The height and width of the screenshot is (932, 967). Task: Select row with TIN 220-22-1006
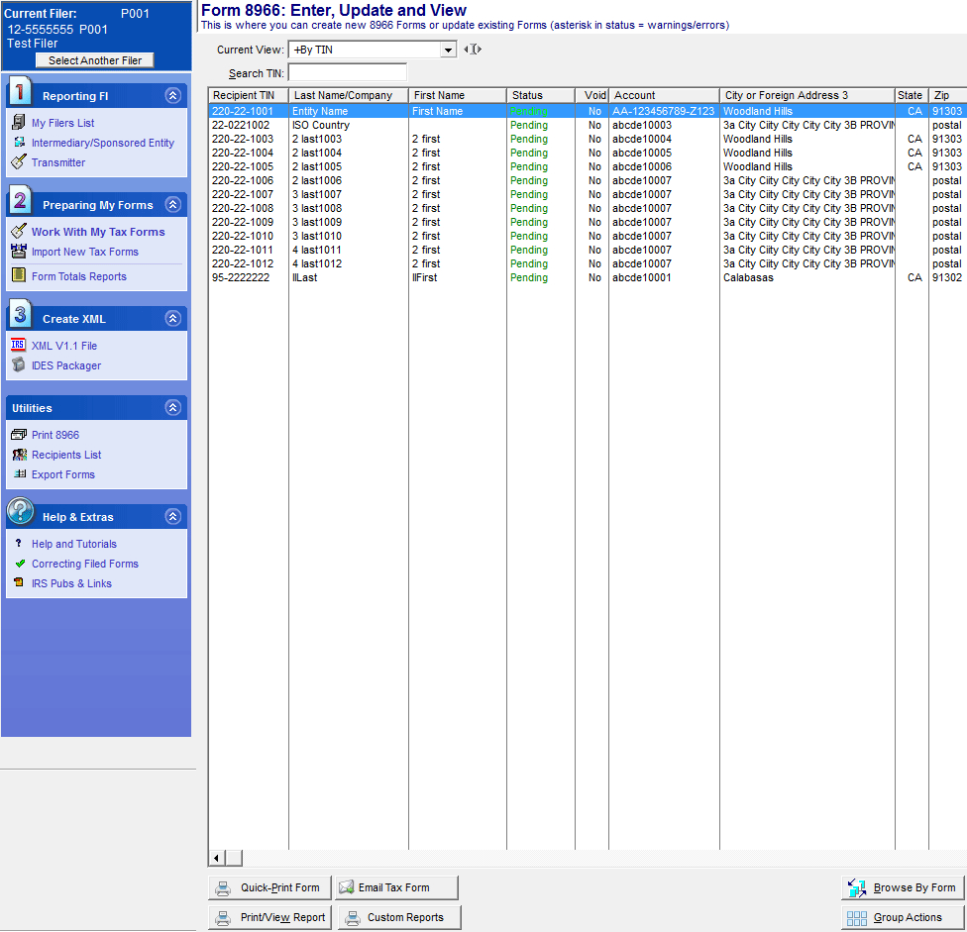(588, 180)
